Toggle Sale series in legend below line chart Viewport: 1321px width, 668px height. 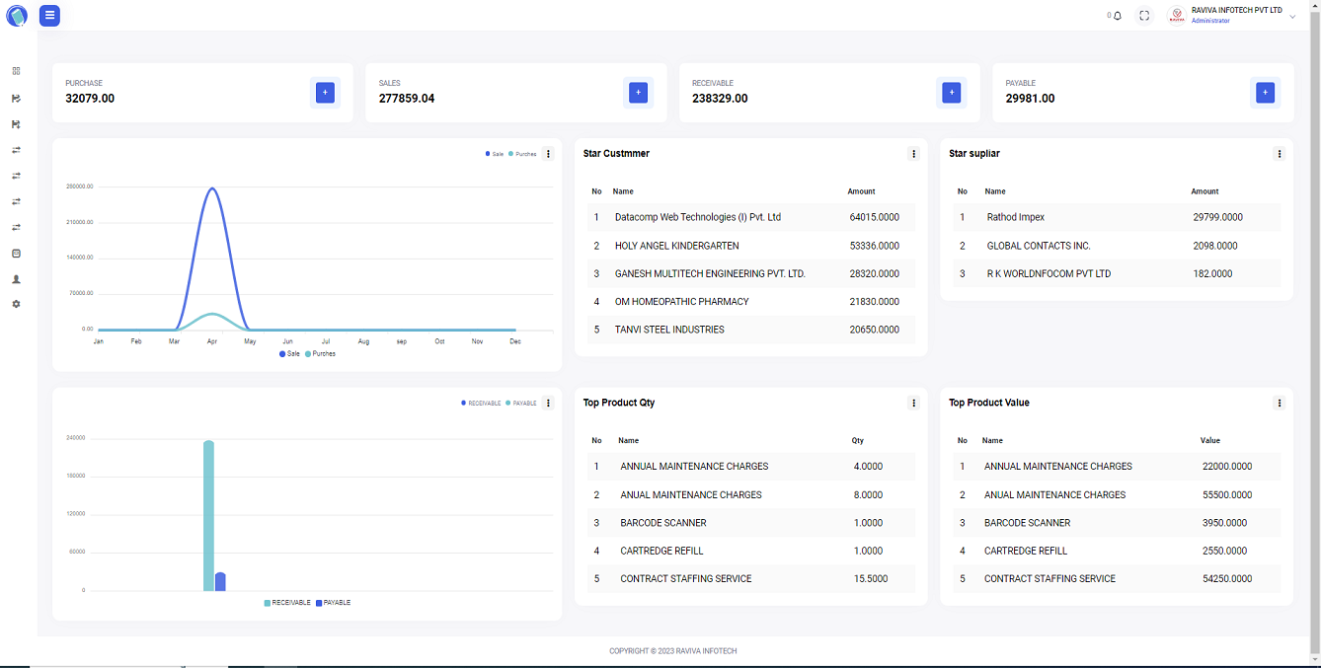coord(289,353)
